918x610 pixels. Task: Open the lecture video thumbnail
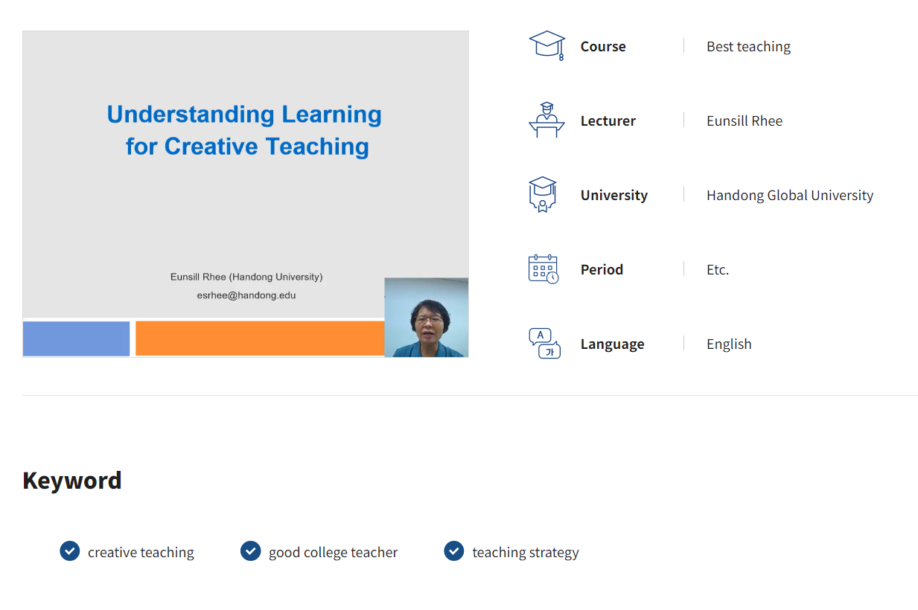pyautogui.click(x=246, y=194)
